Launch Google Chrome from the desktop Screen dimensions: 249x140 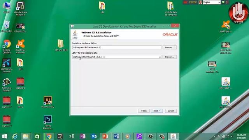[7, 47]
